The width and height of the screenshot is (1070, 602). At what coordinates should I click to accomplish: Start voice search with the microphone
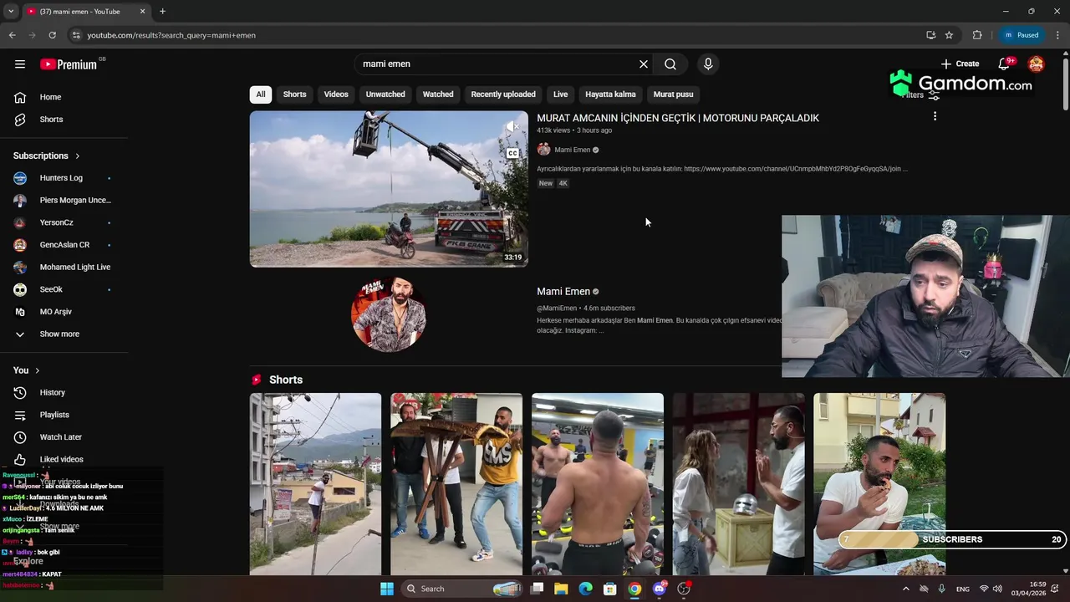[708, 64]
